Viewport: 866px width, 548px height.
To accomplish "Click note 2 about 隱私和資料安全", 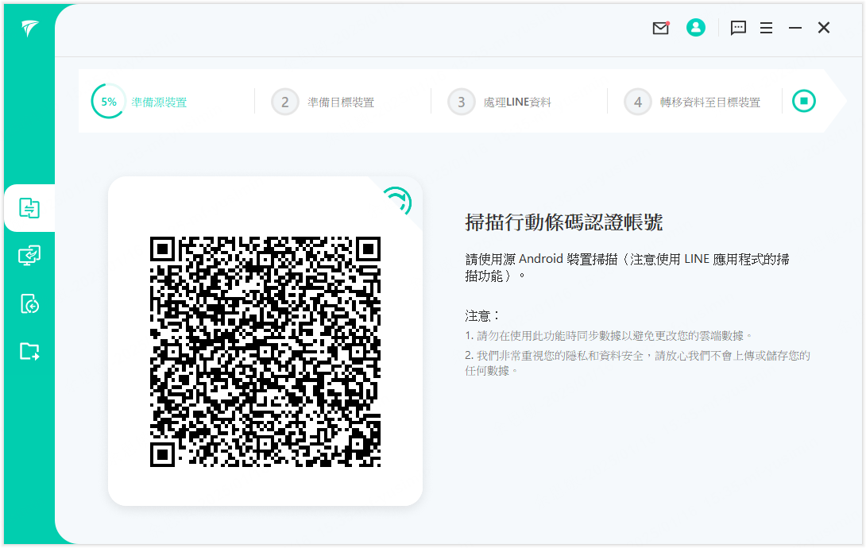I will point(637,363).
